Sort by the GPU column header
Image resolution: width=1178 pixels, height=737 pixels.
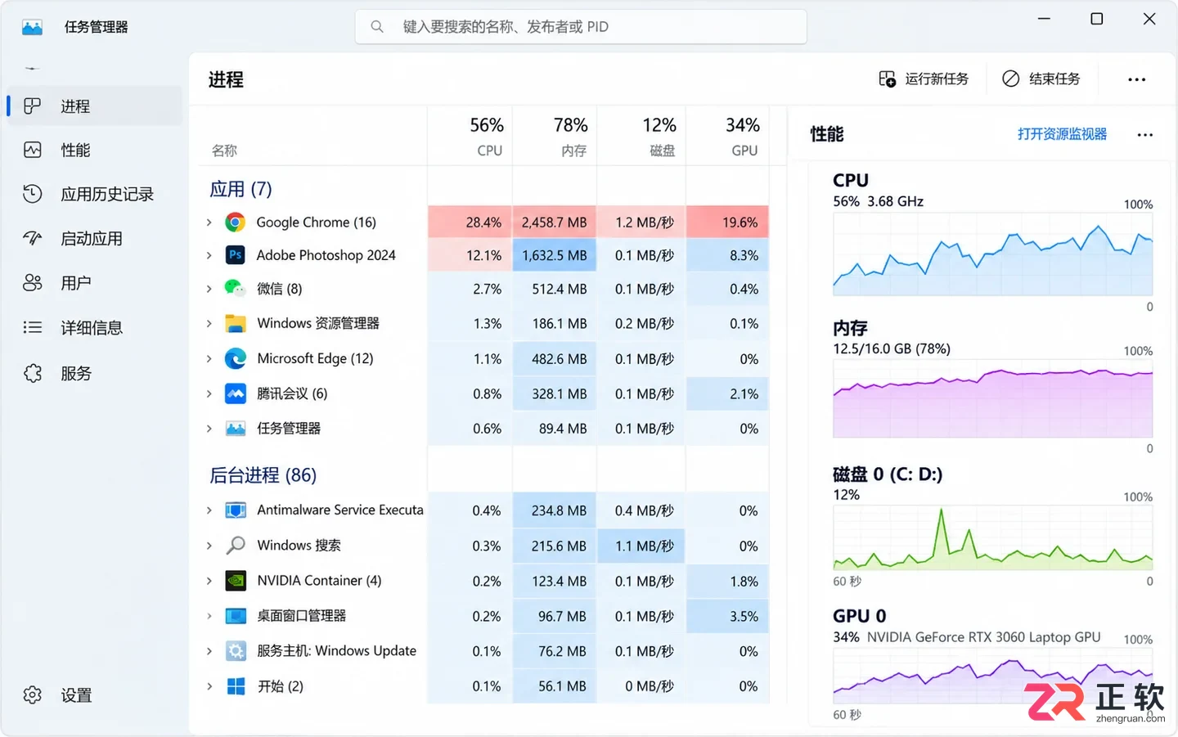[x=727, y=137]
